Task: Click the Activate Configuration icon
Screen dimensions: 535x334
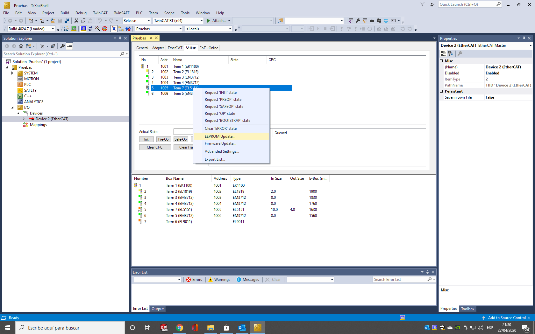Action: pos(67,29)
